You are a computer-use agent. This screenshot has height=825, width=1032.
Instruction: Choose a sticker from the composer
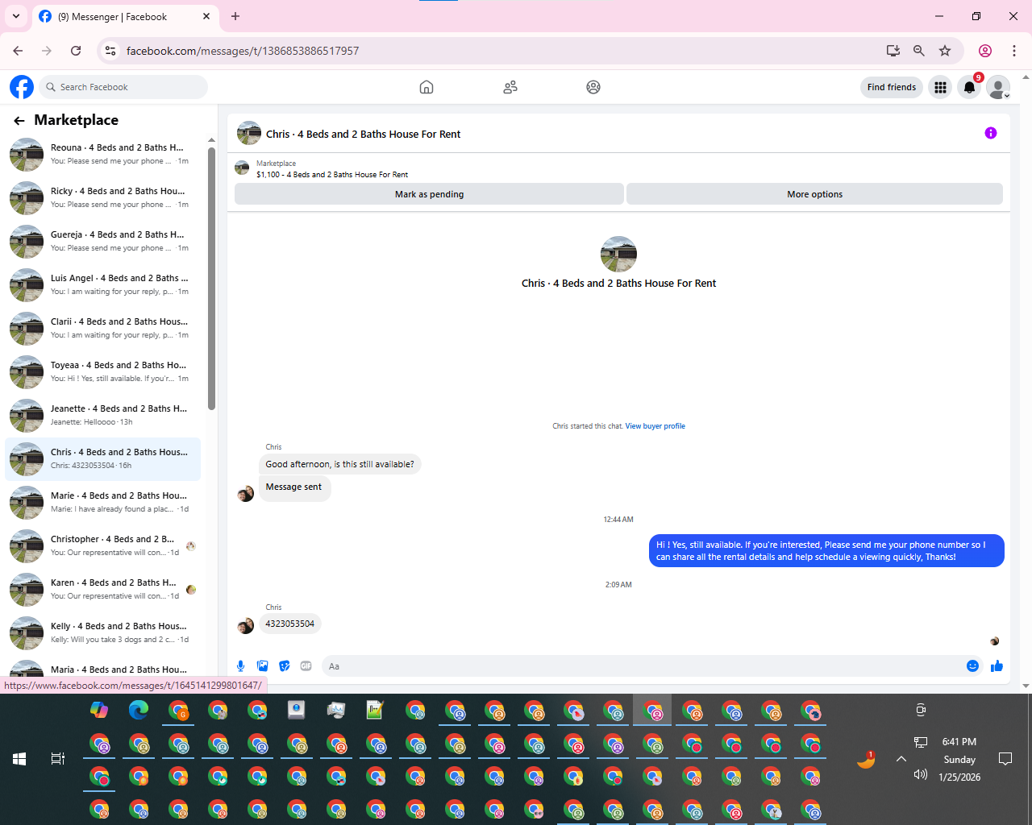pos(284,666)
